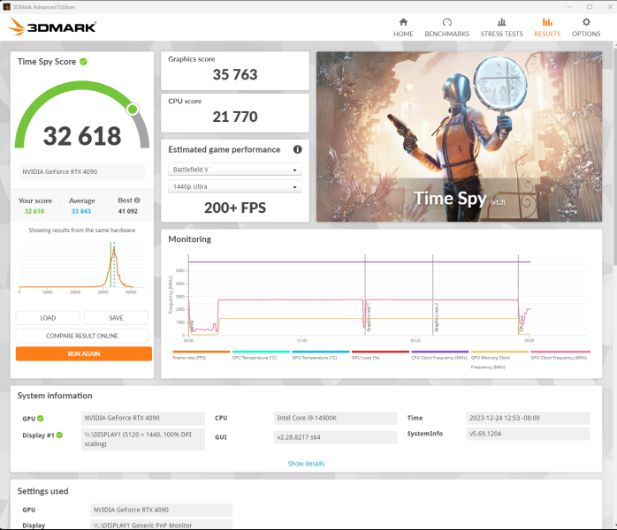Open the Benchmarks page

pos(446,27)
